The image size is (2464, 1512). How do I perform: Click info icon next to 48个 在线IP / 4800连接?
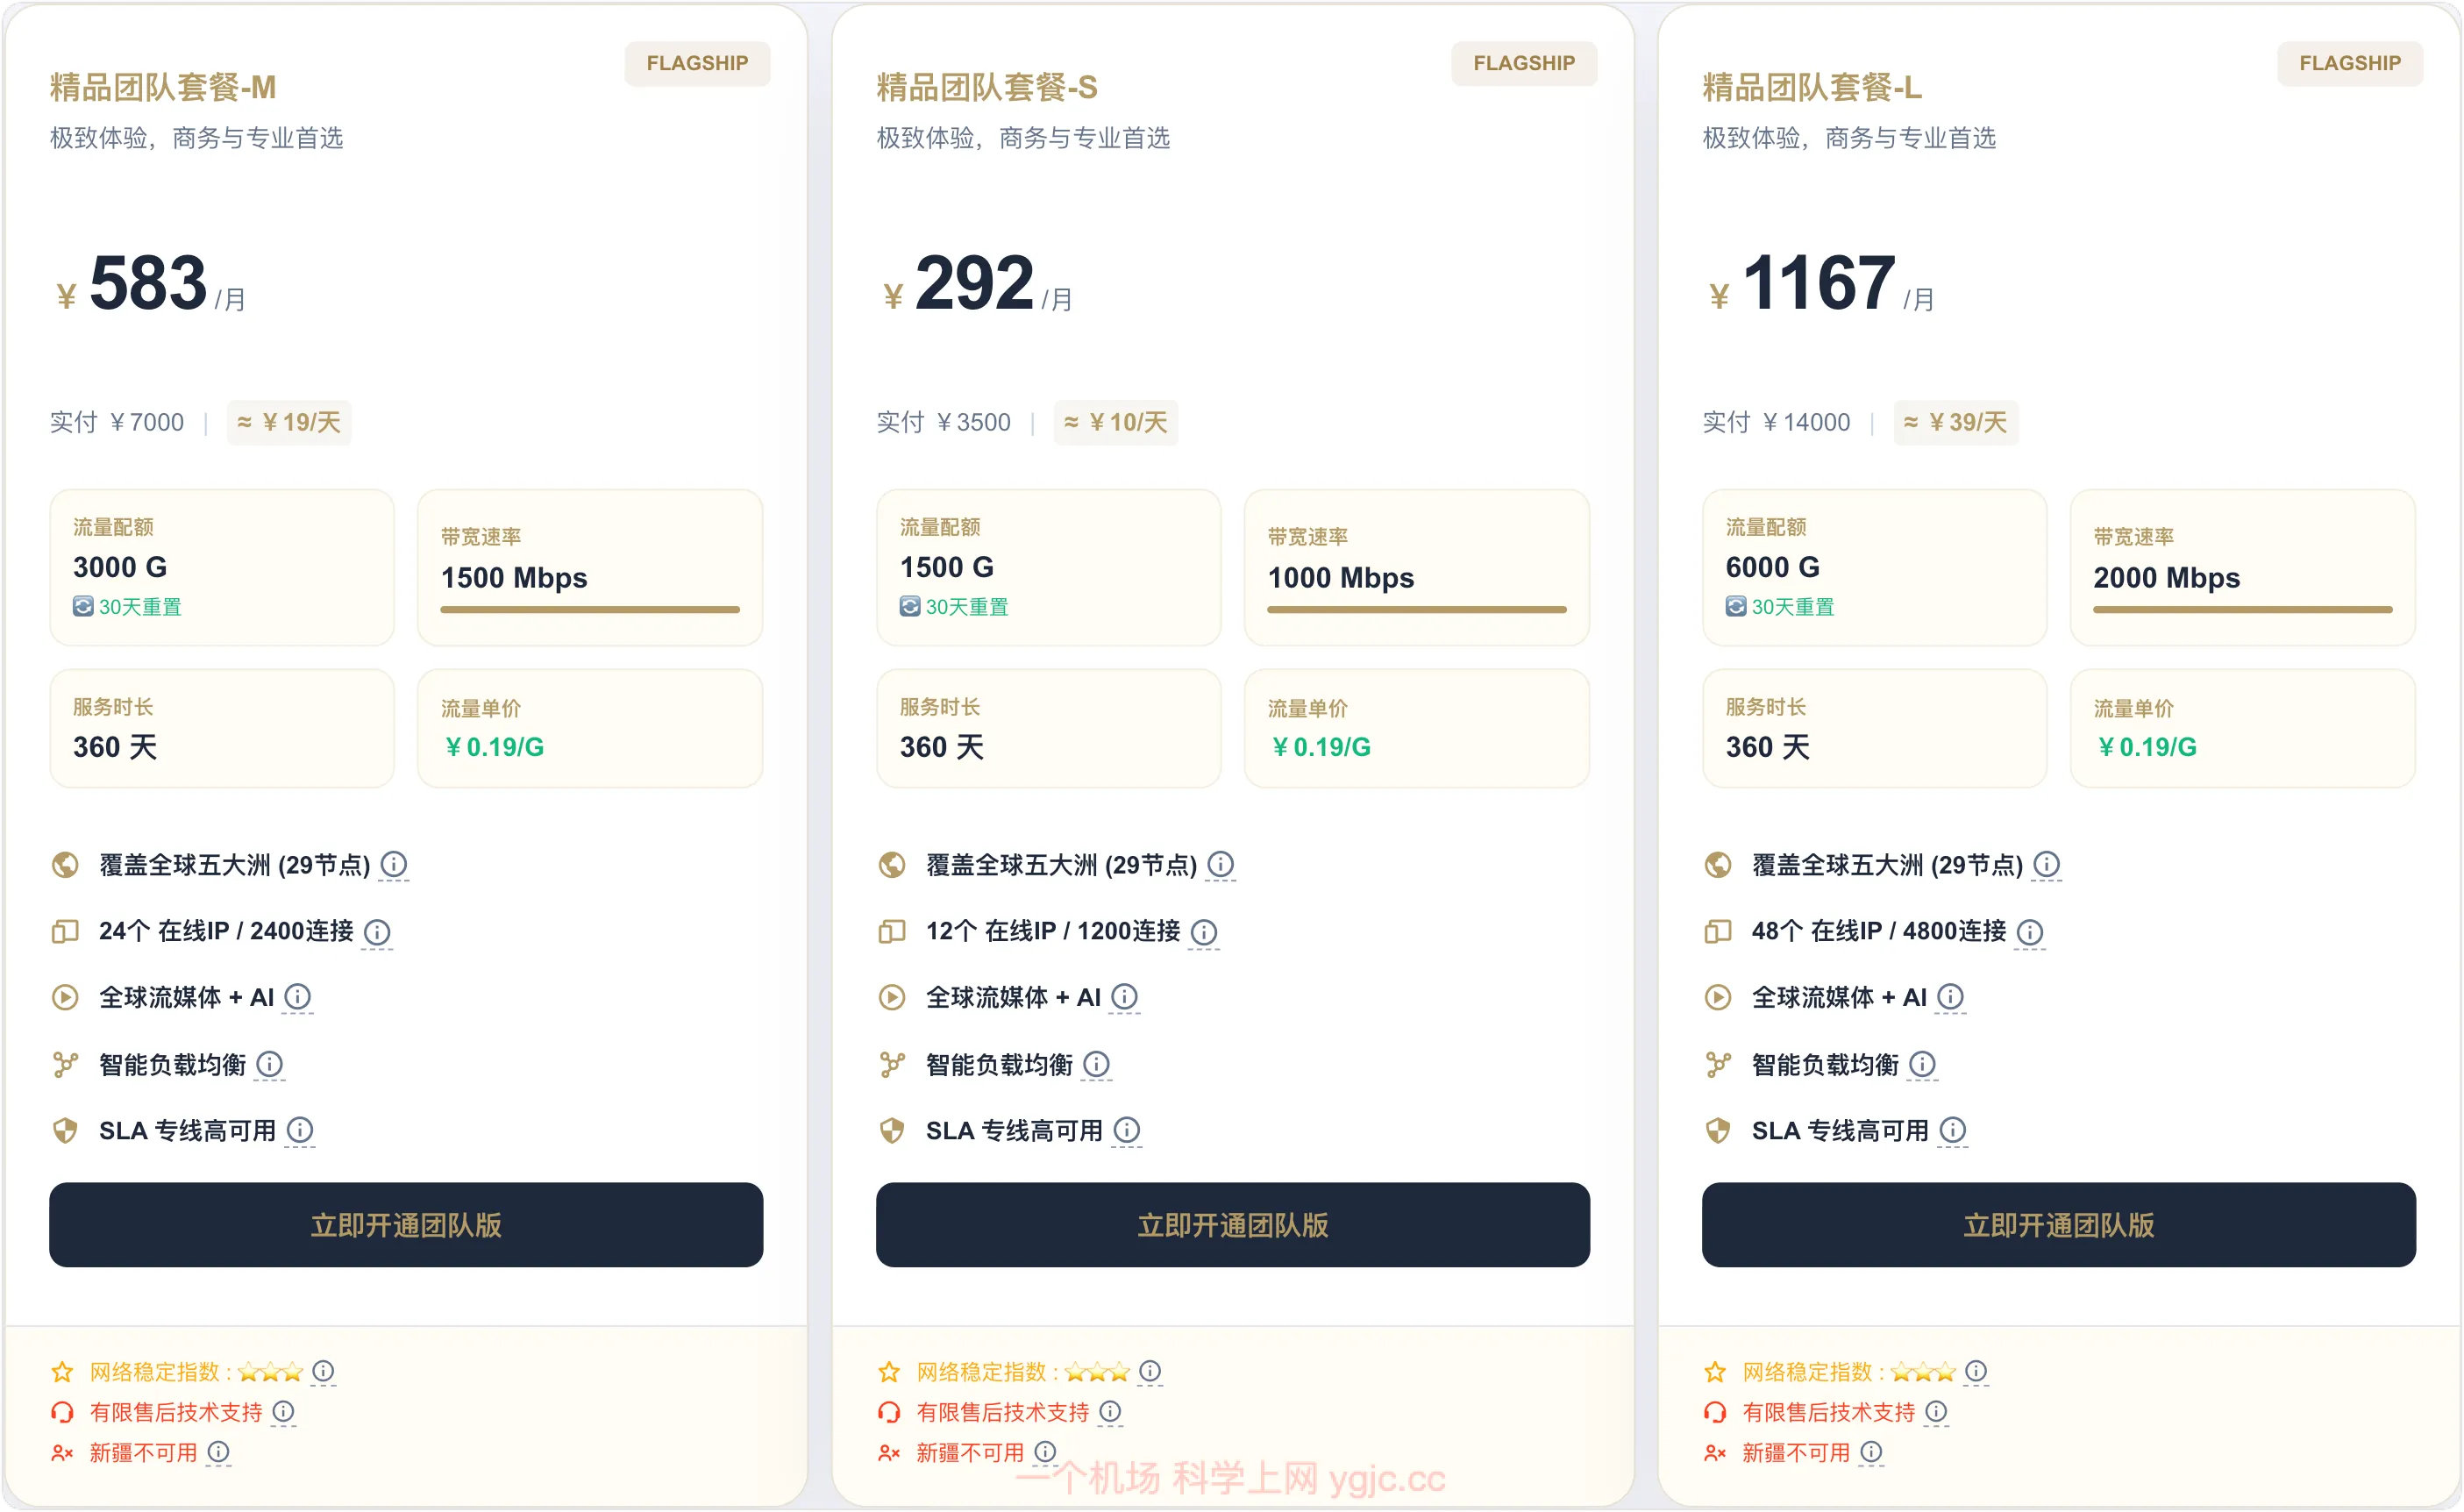point(2030,932)
